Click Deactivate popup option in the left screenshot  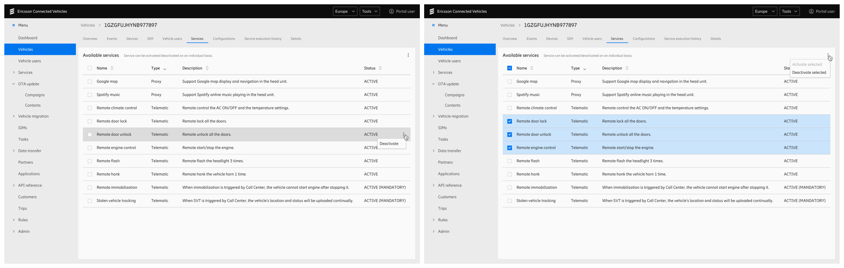pos(389,144)
